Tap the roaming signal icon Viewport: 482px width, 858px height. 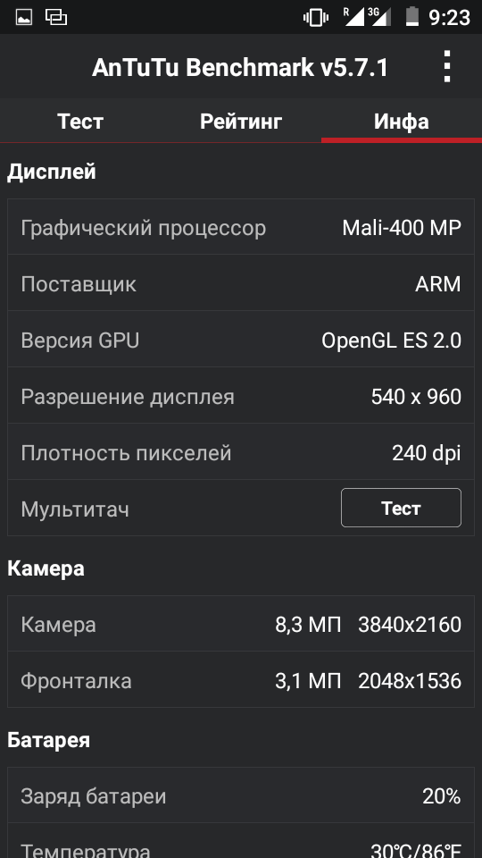coord(353,17)
